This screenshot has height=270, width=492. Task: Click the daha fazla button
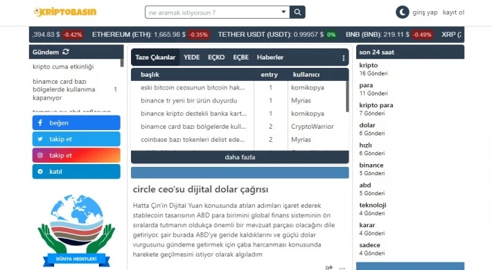pos(240,157)
